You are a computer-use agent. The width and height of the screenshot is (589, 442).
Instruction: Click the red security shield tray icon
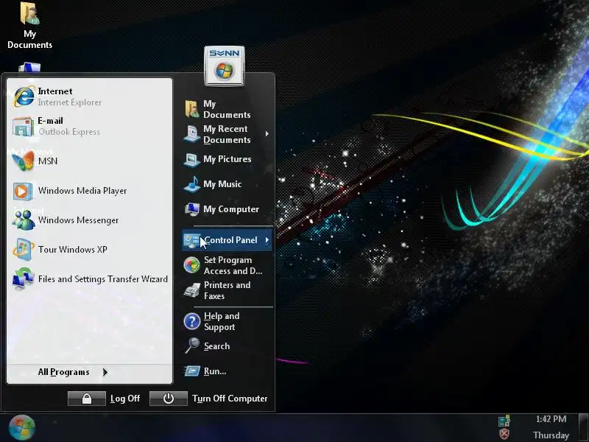click(x=504, y=434)
